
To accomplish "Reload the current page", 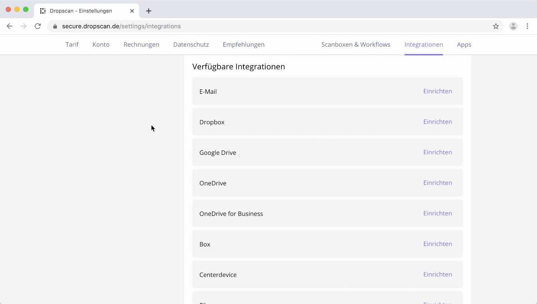I will coord(38,26).
